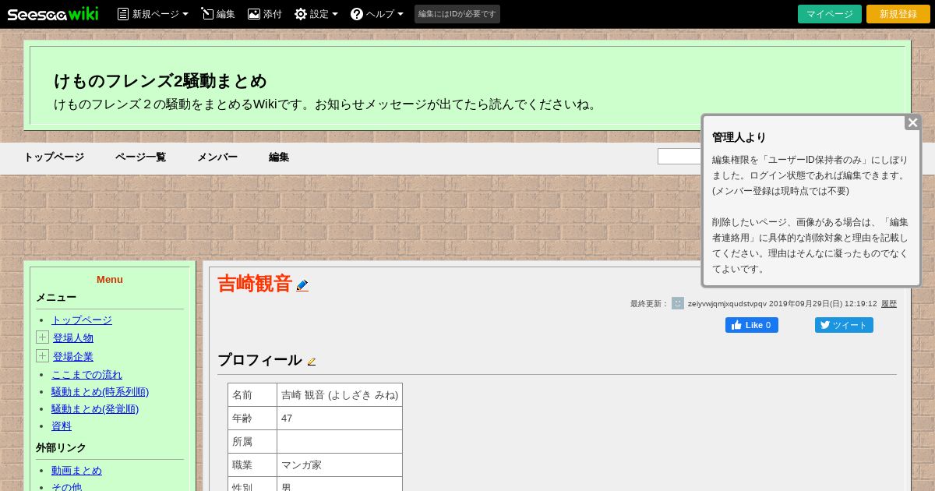This screenshot has height=491, width=935.
Task: Expand the 登場人物 tree node
Action: [42, 337]
